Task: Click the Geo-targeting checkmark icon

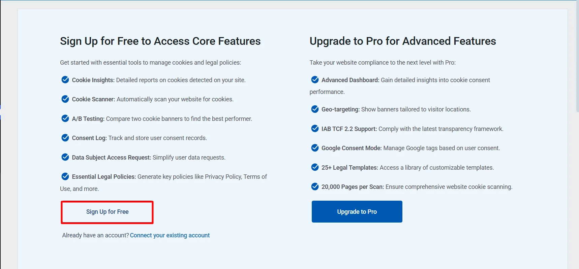Action: click(315, 109)
